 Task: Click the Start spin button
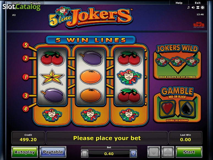coord(189,152)
